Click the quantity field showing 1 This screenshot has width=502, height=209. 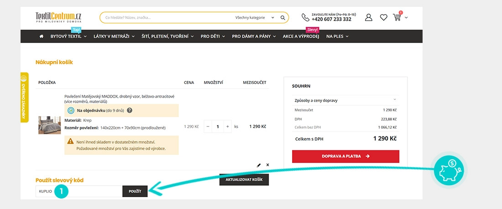[x=218, y=126]
